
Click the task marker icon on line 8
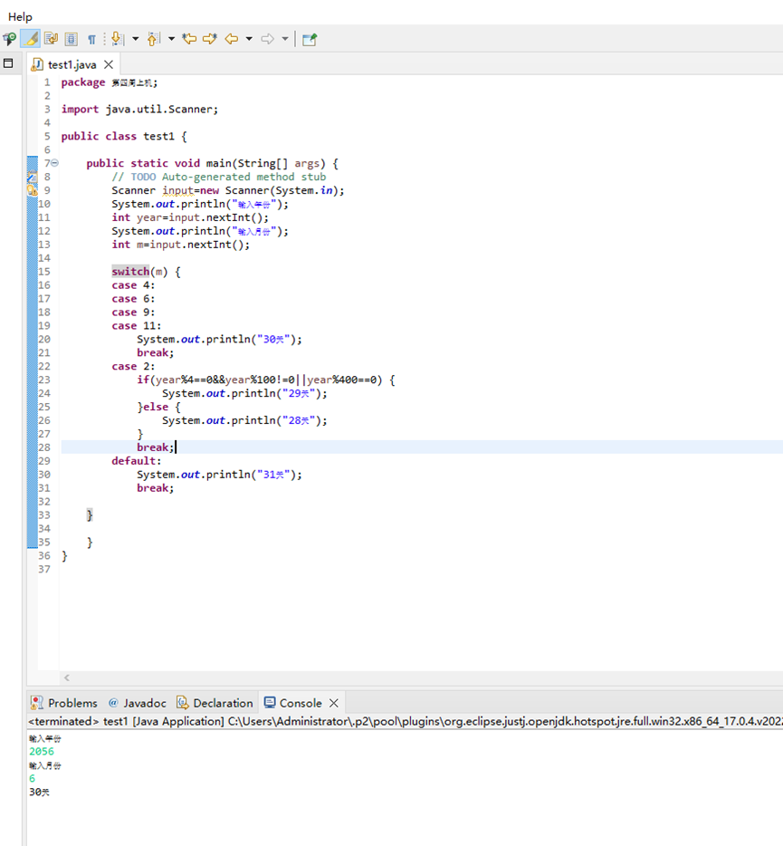pyautogui.click(x=33, y=177)
